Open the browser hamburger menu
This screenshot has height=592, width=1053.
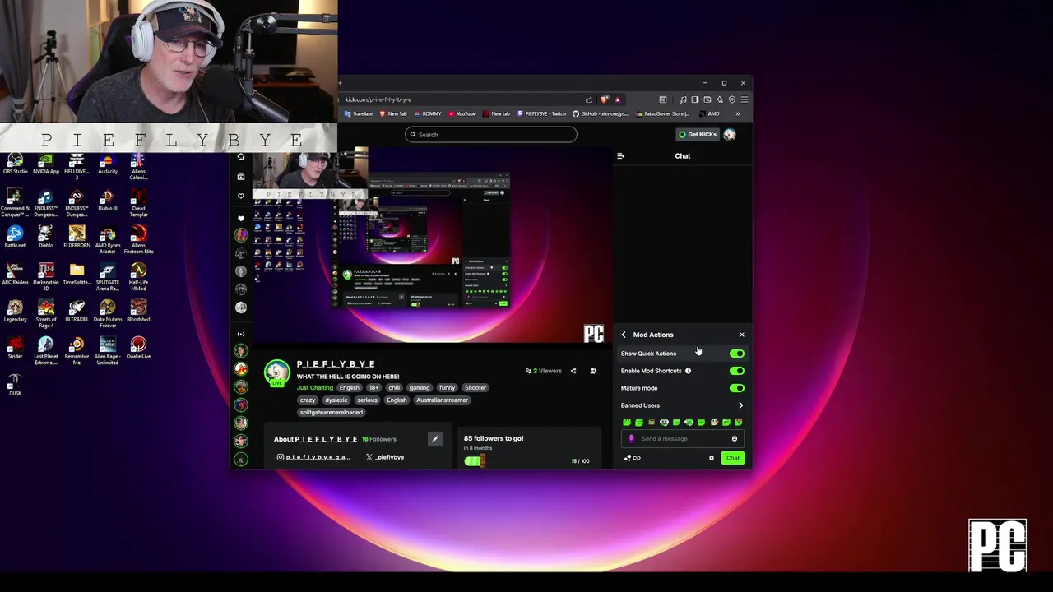click(x=745, y=99)
